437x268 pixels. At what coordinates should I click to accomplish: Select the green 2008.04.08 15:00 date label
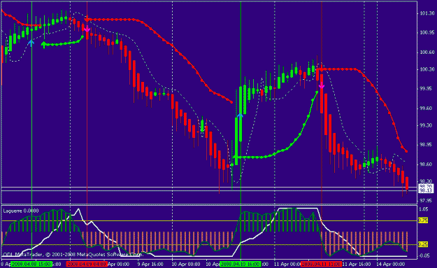click(x=31, y=264)
